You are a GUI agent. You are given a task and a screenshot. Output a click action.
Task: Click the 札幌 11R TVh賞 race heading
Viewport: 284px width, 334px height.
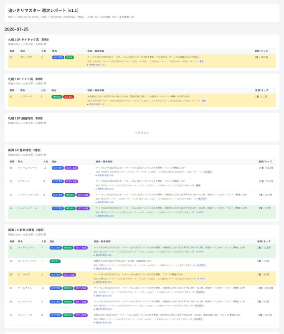point(25,79)
